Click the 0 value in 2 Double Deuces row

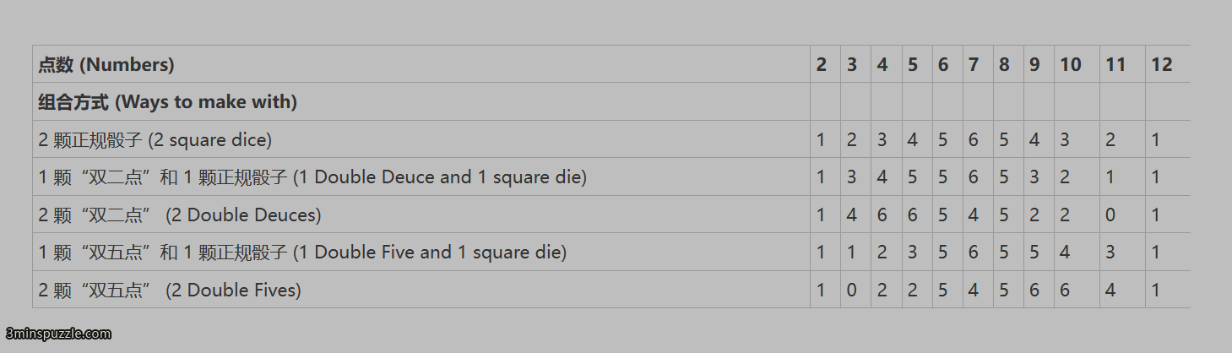pos(1110,215)
